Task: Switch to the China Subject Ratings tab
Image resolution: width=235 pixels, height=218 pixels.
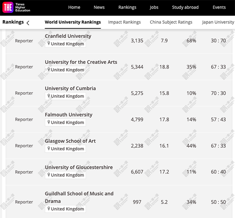Action: pyautogui.click(x=171, y=22)
